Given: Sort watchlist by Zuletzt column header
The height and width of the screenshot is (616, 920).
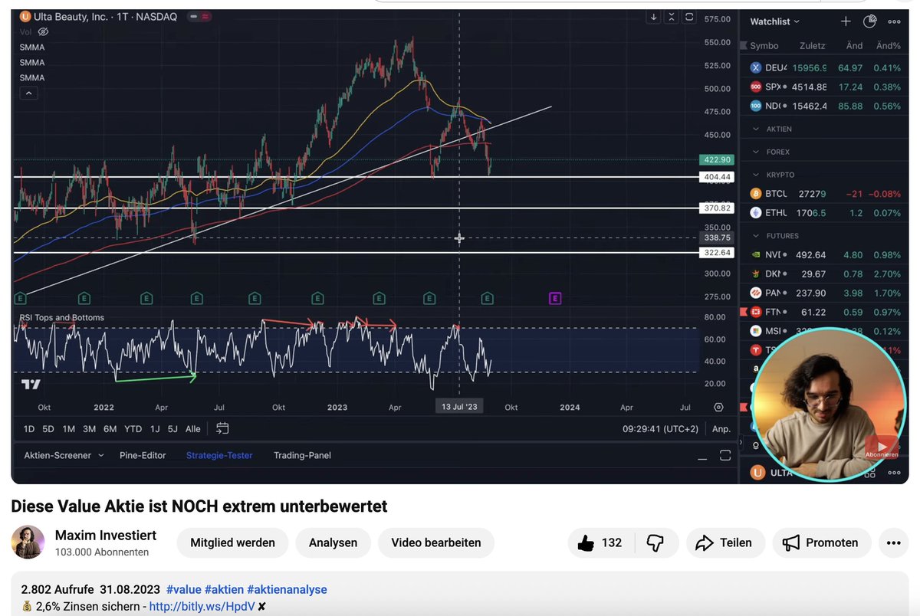Looking at the screenshot, I should coord(812,45).
